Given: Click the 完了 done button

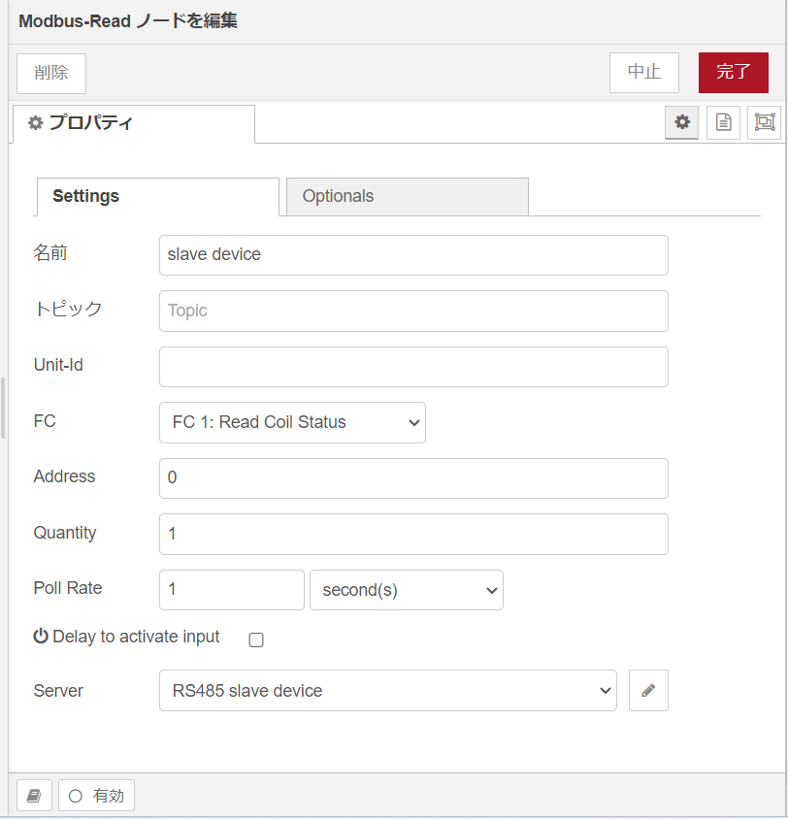Looking at the screenshot, I should click(734, 72).
